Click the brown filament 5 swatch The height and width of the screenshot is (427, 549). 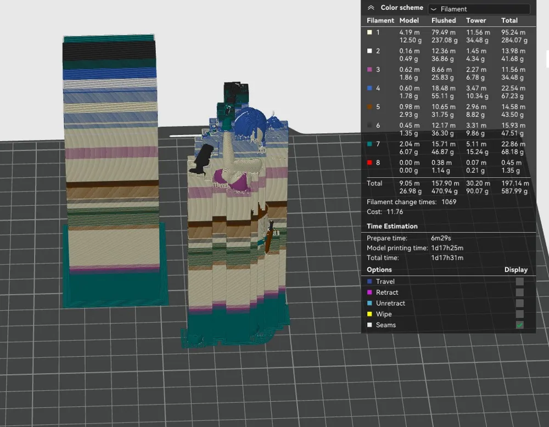pyautogui.click(x=369, y=107)
